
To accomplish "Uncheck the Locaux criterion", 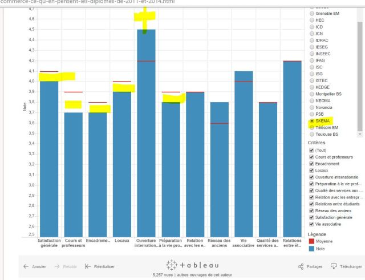I will click(x=311, y=171).
